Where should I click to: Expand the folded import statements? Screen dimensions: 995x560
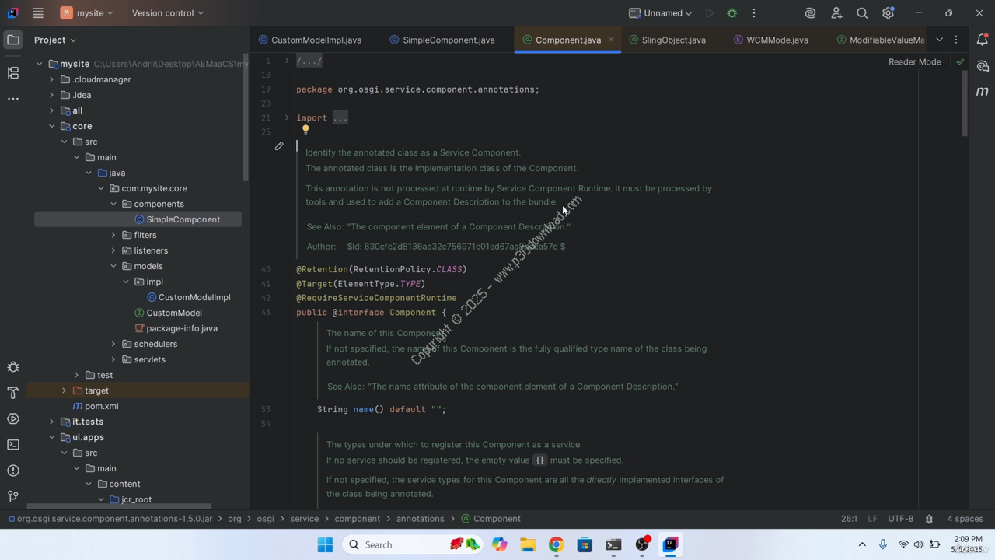287,118
